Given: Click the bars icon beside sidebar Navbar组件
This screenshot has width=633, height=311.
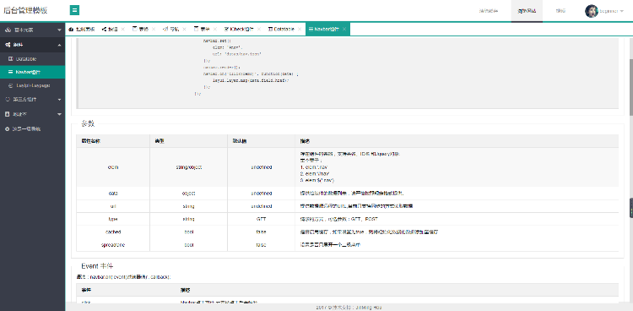Looking at the screenshot, I should coord(10,72).
